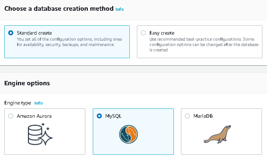The width and height of the screenshot is (267, 158).
Task: Choose the MySQL engine radio button
Action: [x=99, y=116]
